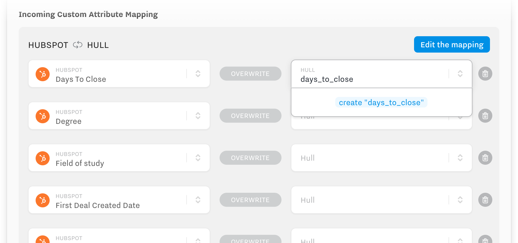Remove the Field of study mapping
The image size is (518, 243).
coord(485,158)
